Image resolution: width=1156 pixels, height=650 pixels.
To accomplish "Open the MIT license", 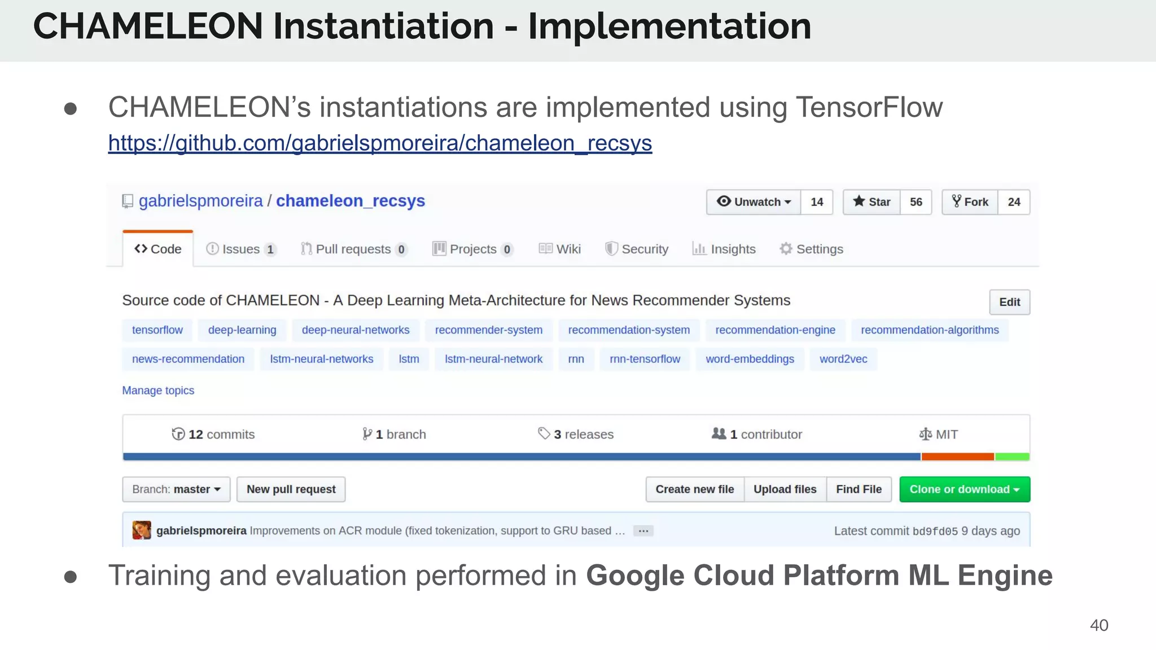I will [938, 434].
